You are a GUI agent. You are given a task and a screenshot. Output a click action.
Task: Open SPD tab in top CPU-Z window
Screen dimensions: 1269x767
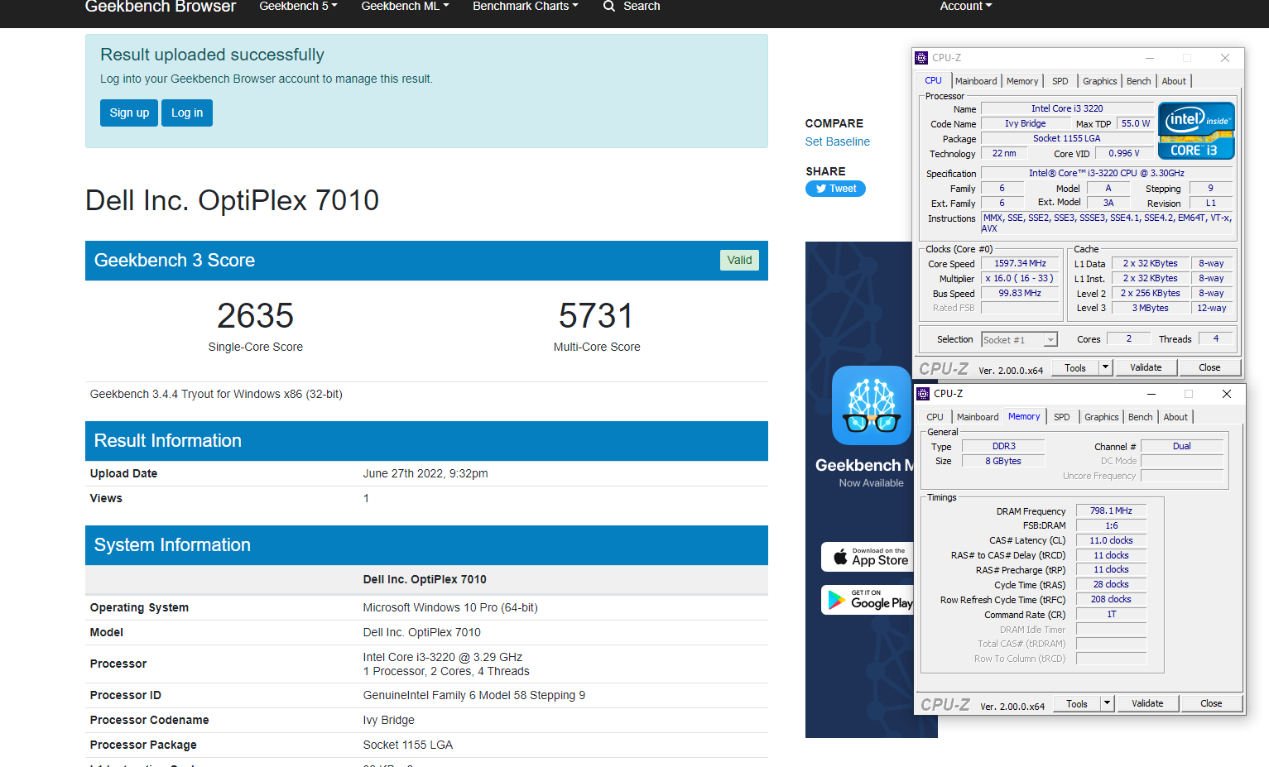(x=1060, y=81)
